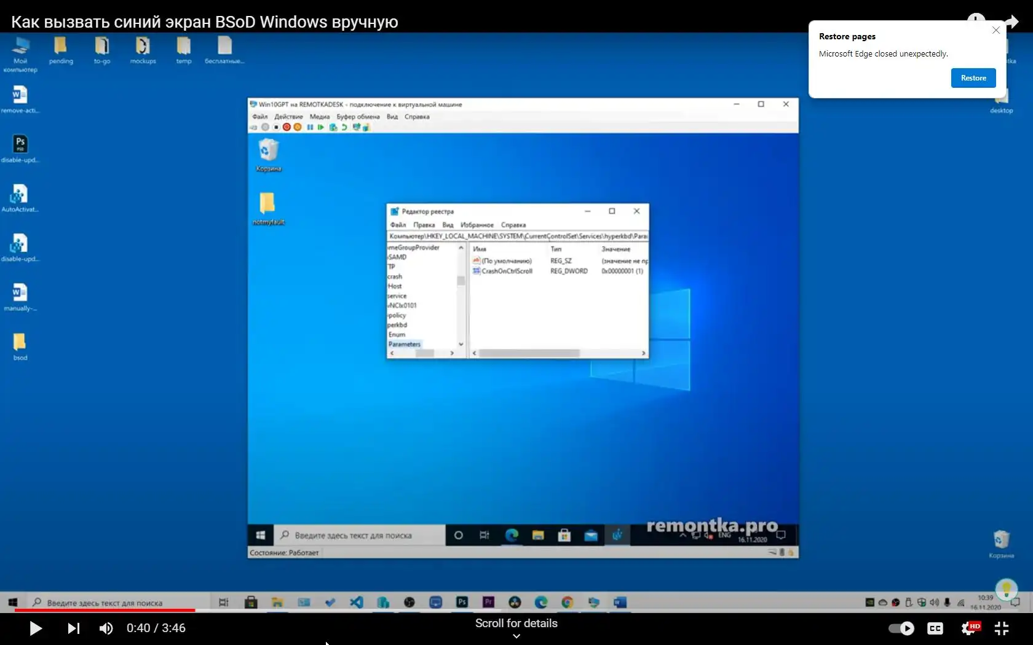Open File Explorer on the VM taskbar
The image size is (1033, 645).
click(x=538, y=535)
